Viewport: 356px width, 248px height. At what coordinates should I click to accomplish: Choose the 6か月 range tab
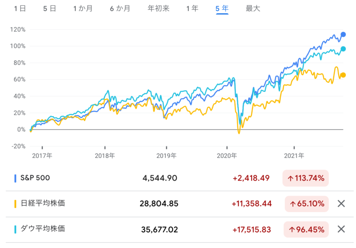[x=120, y=8]
